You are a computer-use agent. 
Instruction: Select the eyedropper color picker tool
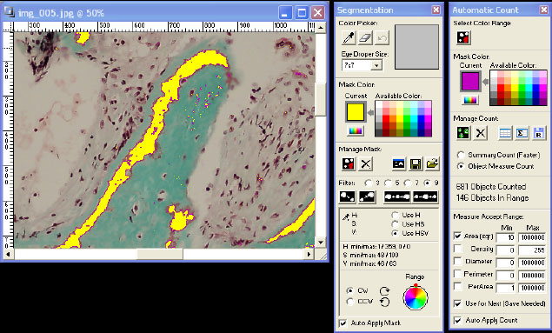point(349,37)
